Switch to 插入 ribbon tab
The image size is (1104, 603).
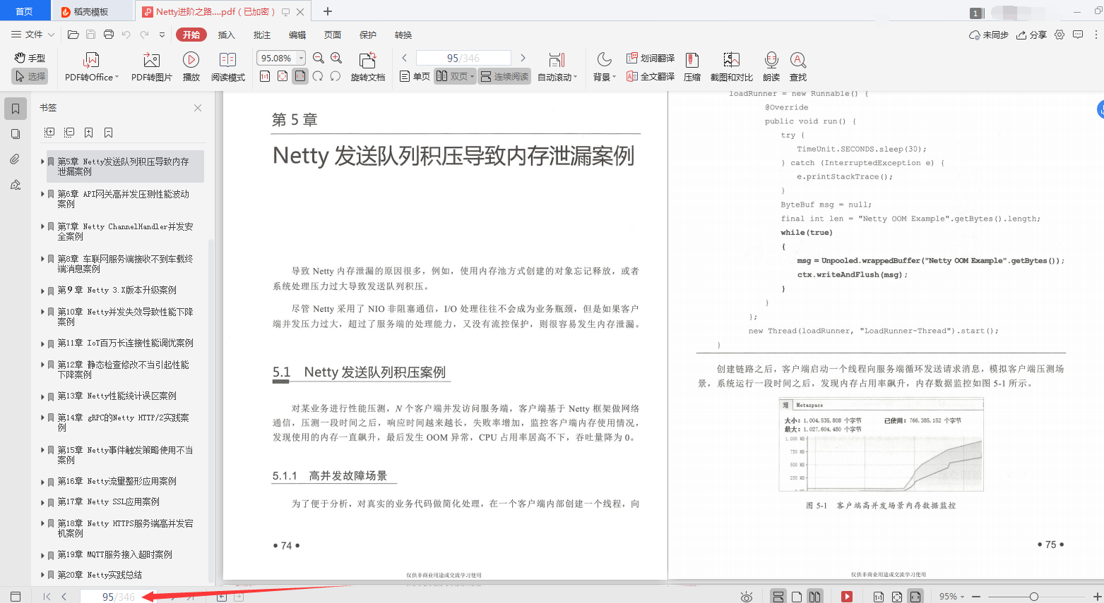pos(226,35)
